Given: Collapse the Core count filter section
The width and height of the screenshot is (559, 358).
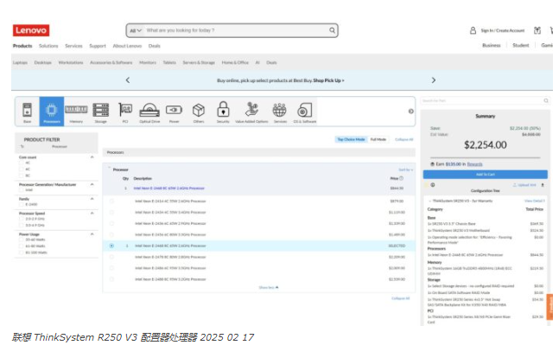Looking at the screenshot, I should click(92, 157).
